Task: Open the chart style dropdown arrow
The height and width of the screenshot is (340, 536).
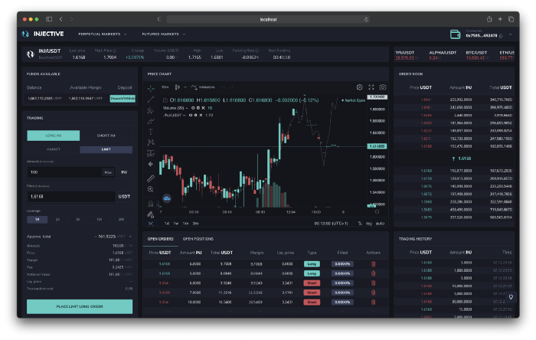Action: (x=185, y=87)
